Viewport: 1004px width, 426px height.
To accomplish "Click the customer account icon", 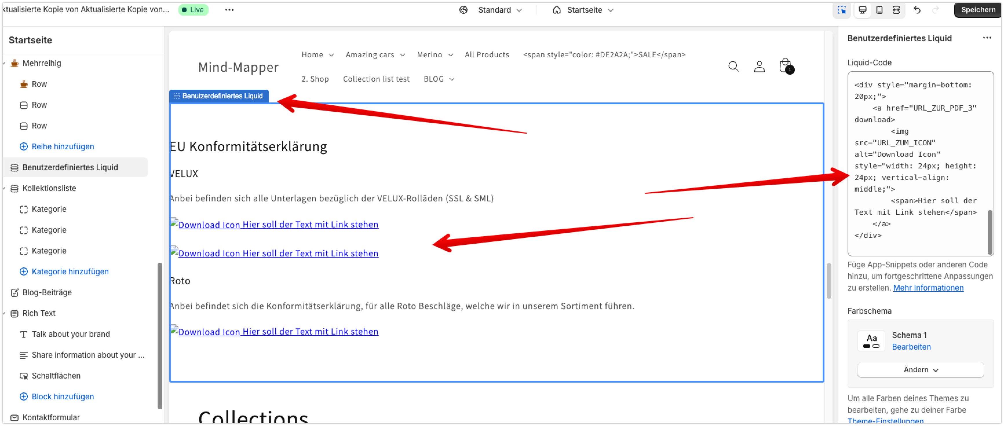I will coord(759,67).
